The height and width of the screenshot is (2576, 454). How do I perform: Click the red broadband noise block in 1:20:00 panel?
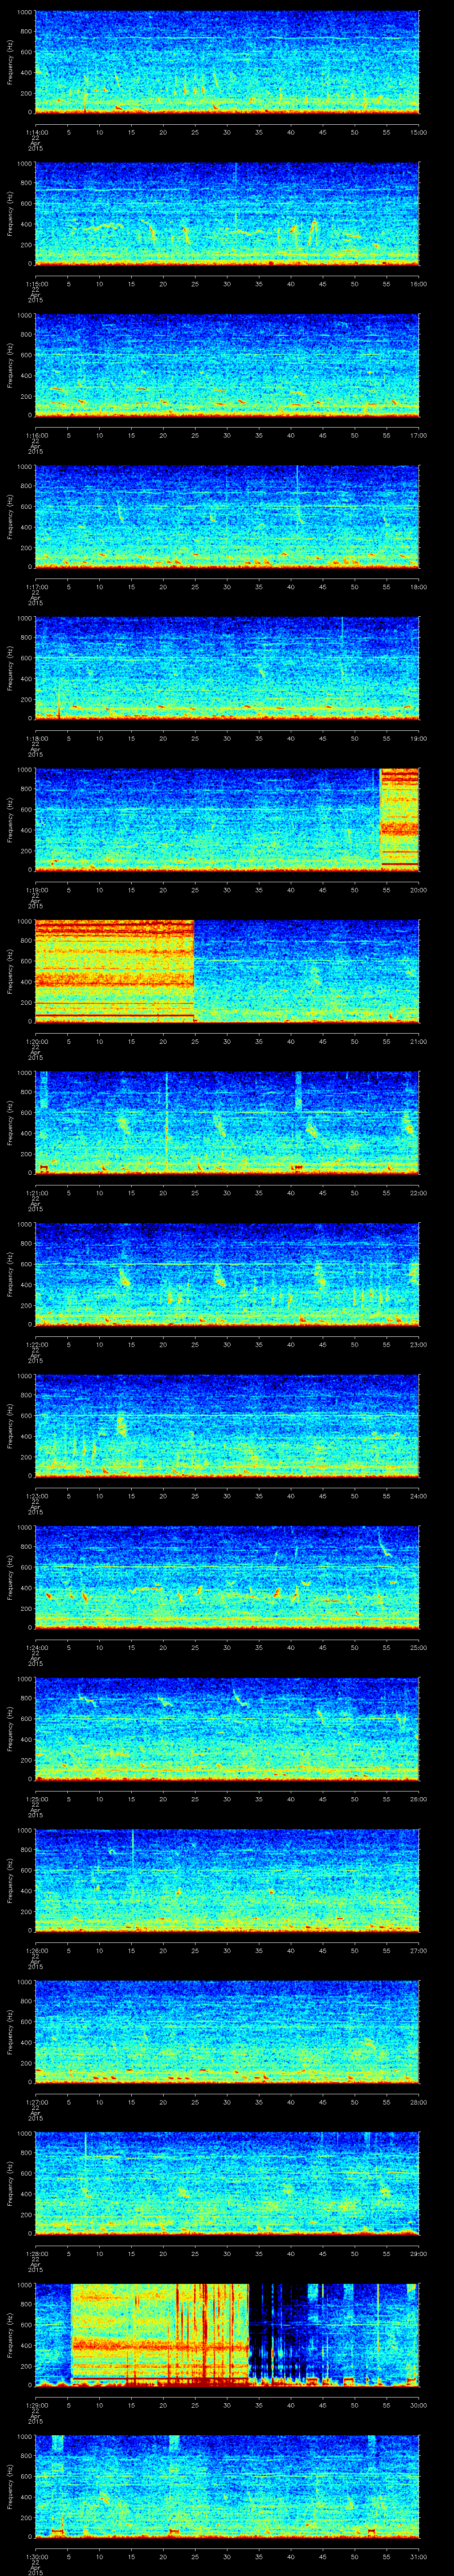coord(114,971)
